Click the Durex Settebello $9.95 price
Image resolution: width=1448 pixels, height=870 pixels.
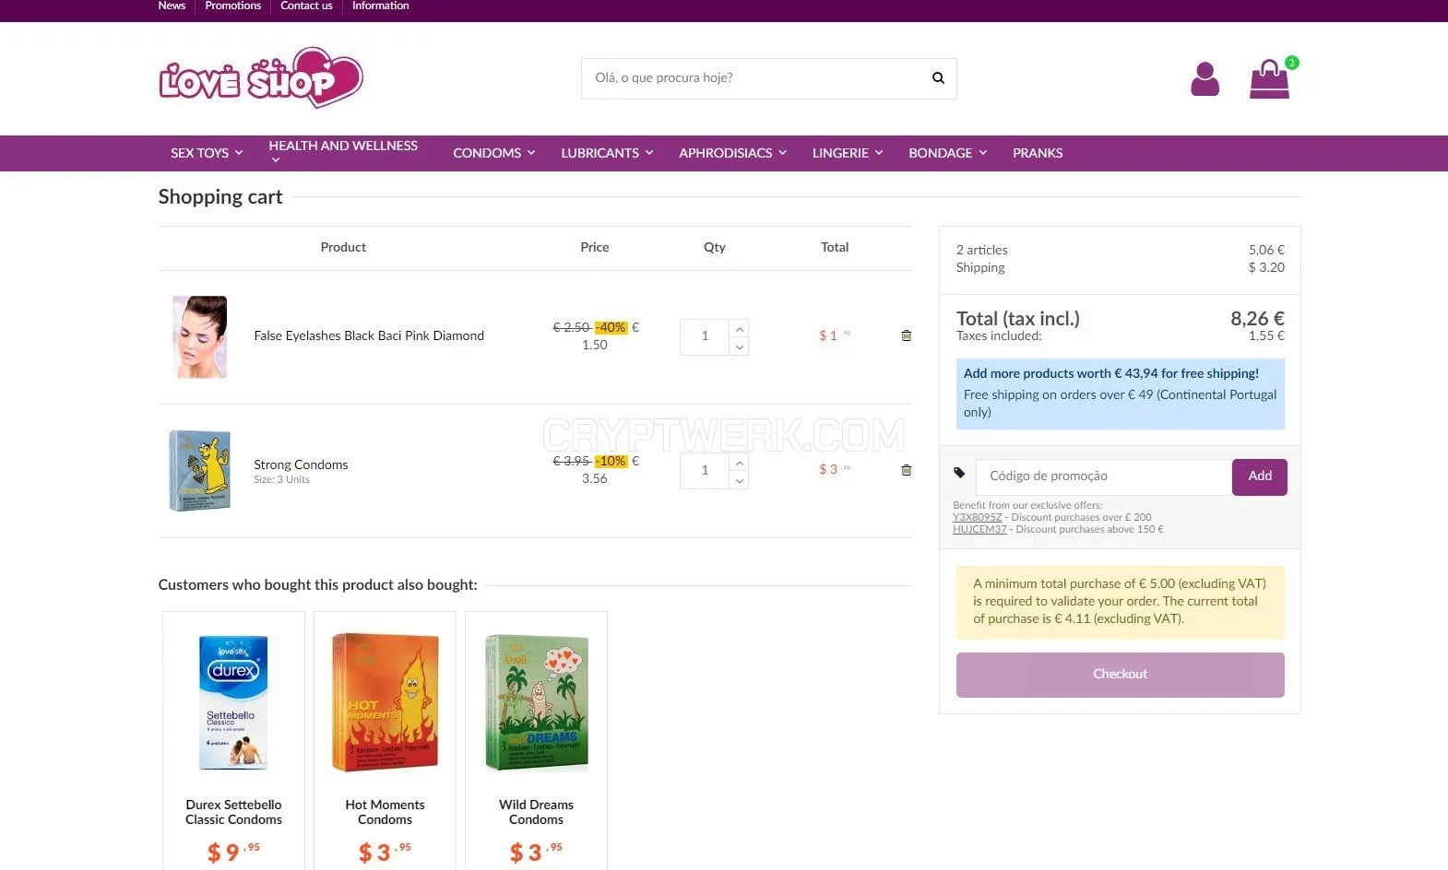(x=233, y=852)
